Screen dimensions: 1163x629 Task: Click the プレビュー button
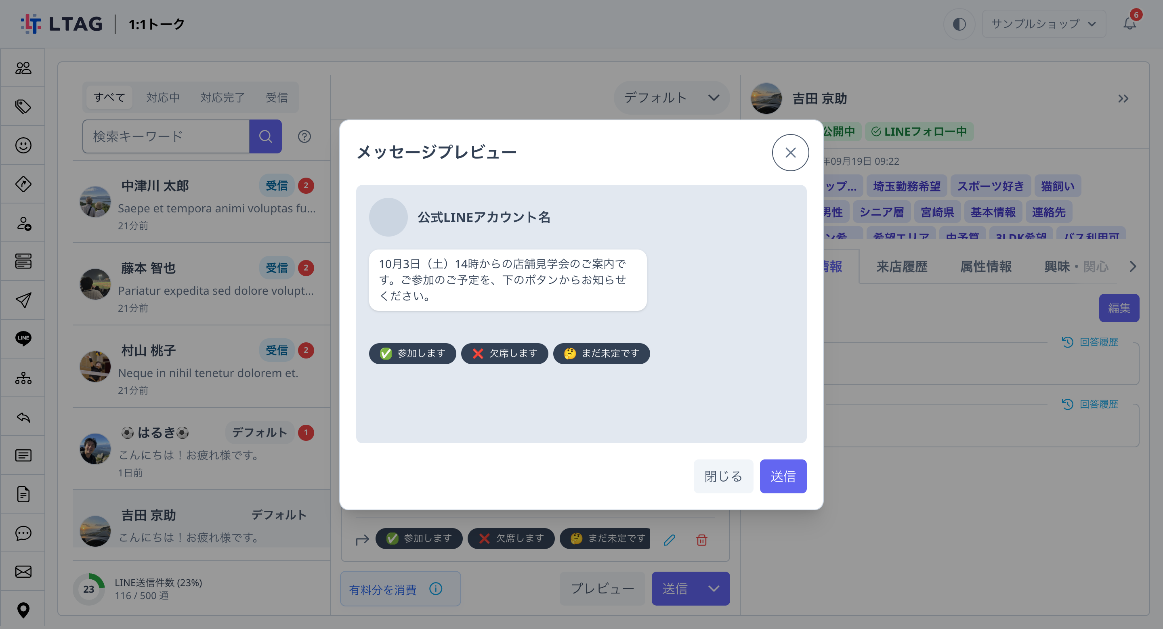pyautogui.click(x=602, y=588)
